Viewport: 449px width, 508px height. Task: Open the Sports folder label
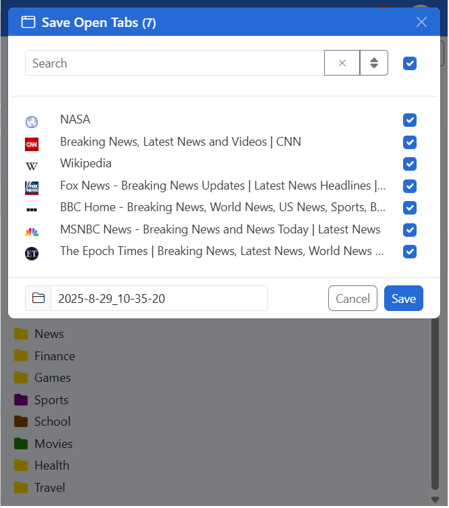(51, 400)
